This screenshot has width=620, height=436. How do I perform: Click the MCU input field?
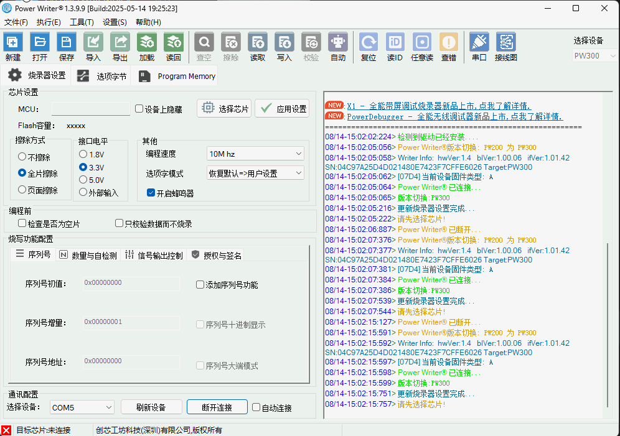pyautogui.click(x=90, y=109)
